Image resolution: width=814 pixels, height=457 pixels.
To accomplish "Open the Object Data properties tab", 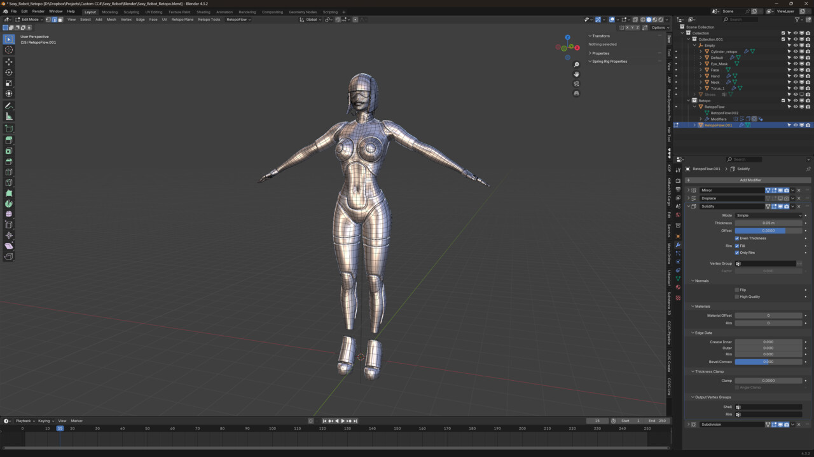I will pos(678,279).
